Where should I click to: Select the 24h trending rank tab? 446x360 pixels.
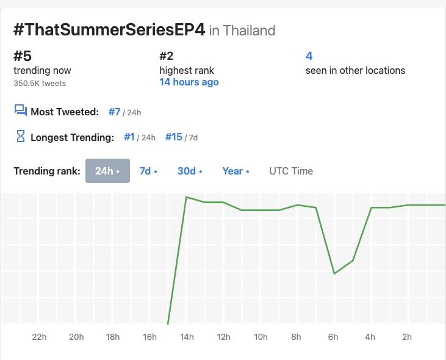click(107, 171)
